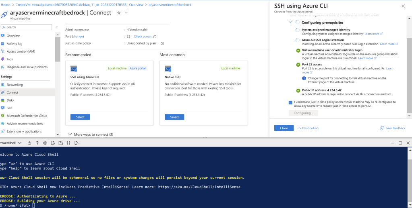
Task: Open a new Cloud Shell session icon
Action: tap(61, 143)
